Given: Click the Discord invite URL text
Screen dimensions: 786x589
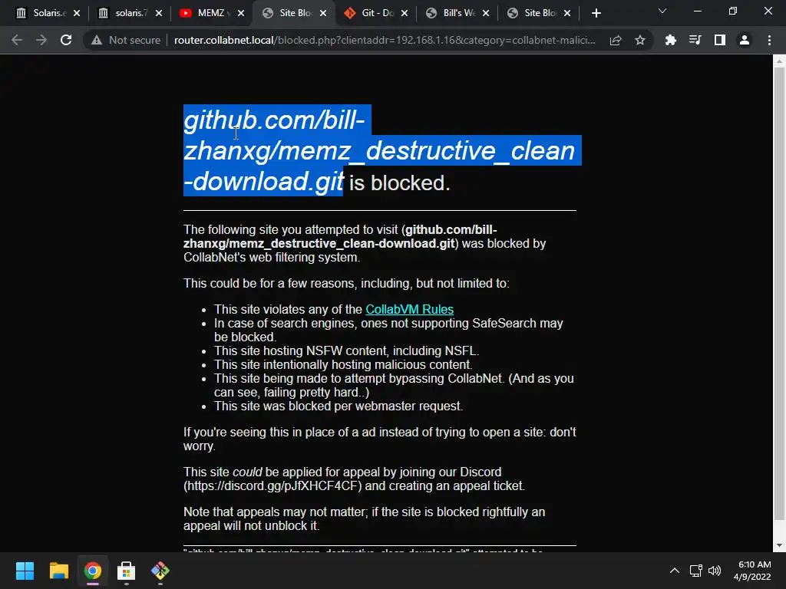Looking at the screenshot, I should point(272,485).
